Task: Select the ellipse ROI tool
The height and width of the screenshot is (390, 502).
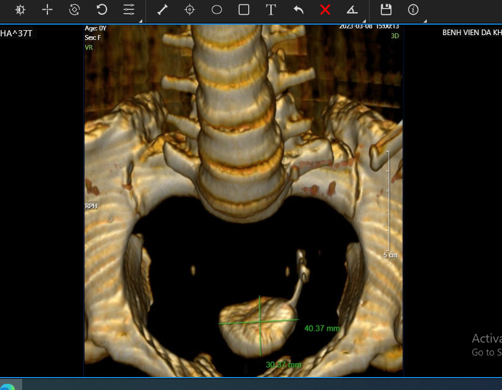Action: pos(217,10)
